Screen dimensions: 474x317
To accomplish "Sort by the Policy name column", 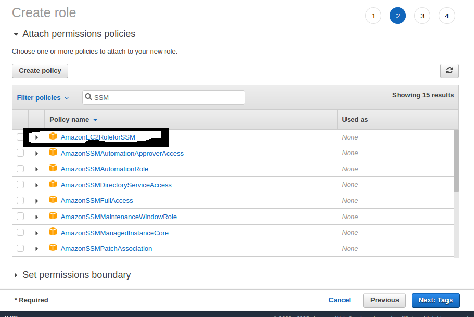I will coord(73,120).
